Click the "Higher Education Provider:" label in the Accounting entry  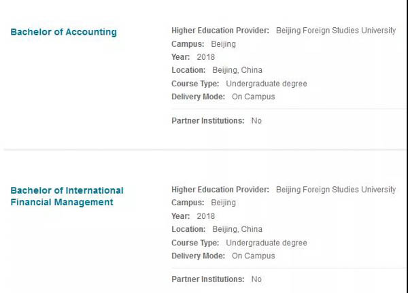click(220, 31)
